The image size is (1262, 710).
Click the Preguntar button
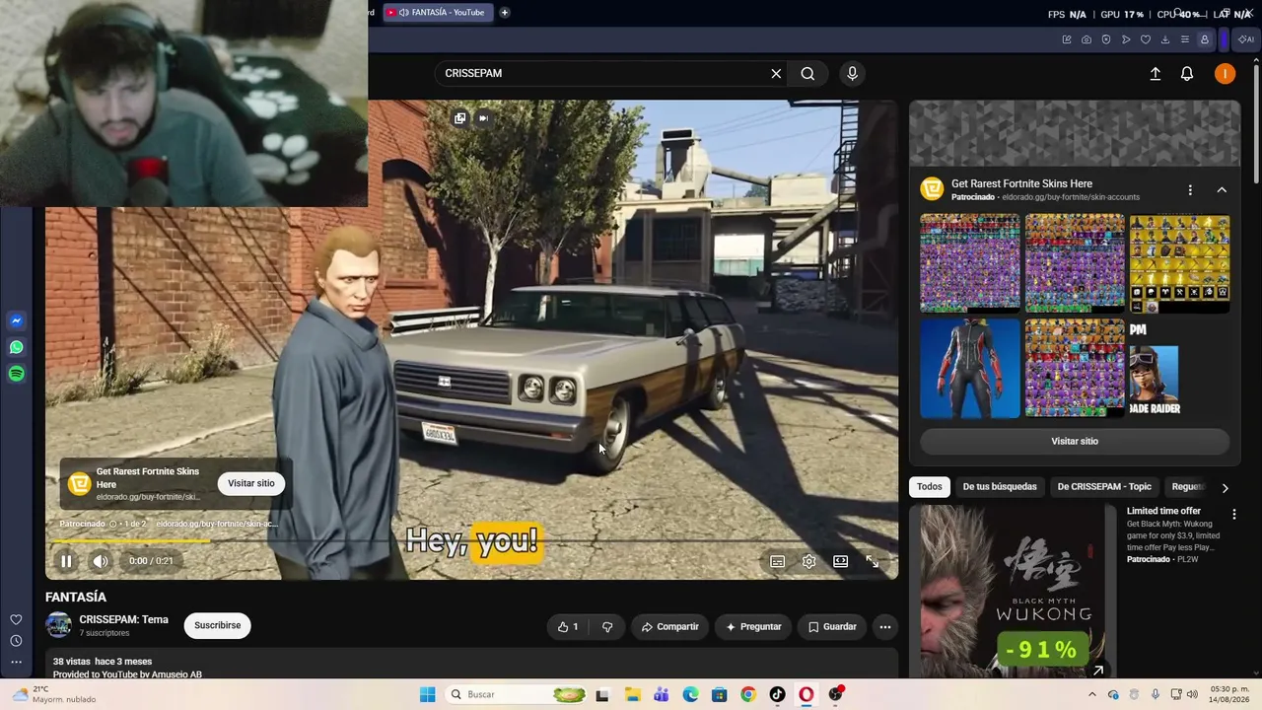coord(753,626)
